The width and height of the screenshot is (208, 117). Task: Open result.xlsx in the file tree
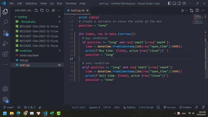click(37, 51)
